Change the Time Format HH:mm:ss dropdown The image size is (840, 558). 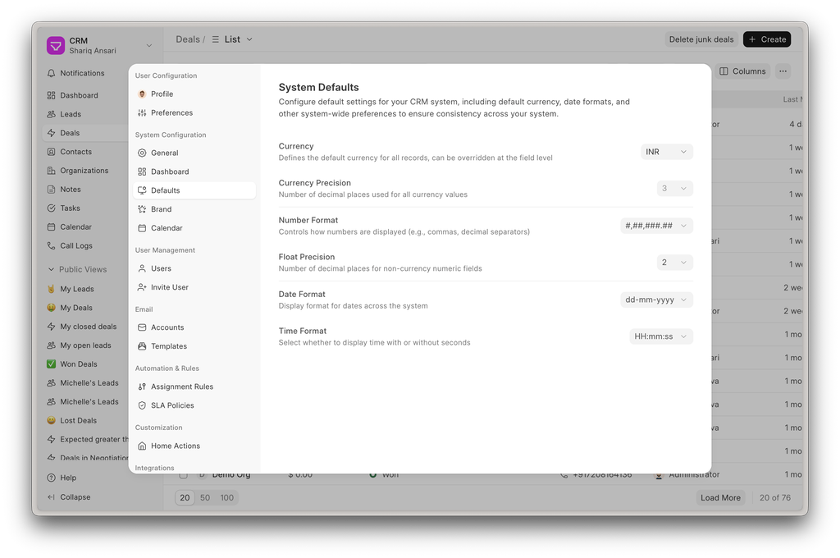pyautogui.click(x=661, y=336)
